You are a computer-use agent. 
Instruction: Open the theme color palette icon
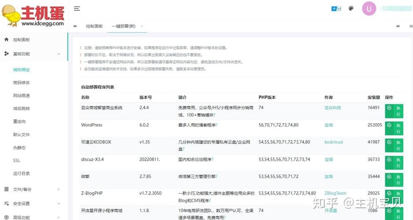tap(351, 8)
